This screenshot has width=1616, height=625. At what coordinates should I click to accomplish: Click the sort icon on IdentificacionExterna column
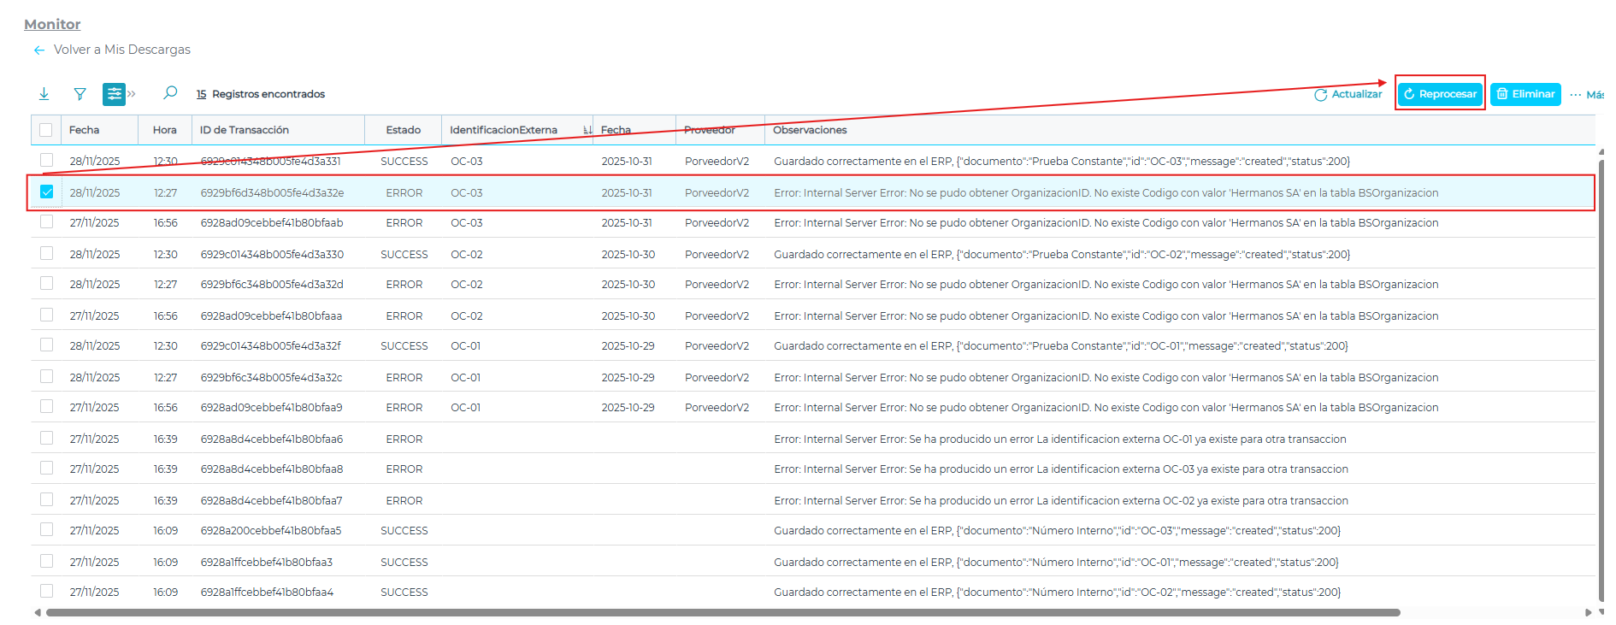[587, 130]
